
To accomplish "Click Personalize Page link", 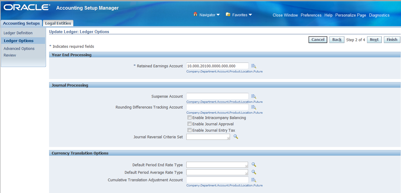I will click(351, 15).
